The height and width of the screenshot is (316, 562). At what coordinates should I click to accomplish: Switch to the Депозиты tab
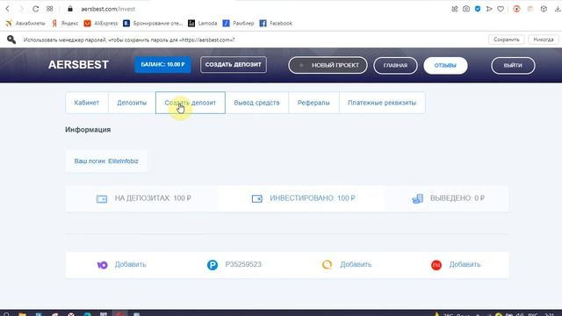tap(132, 103)
